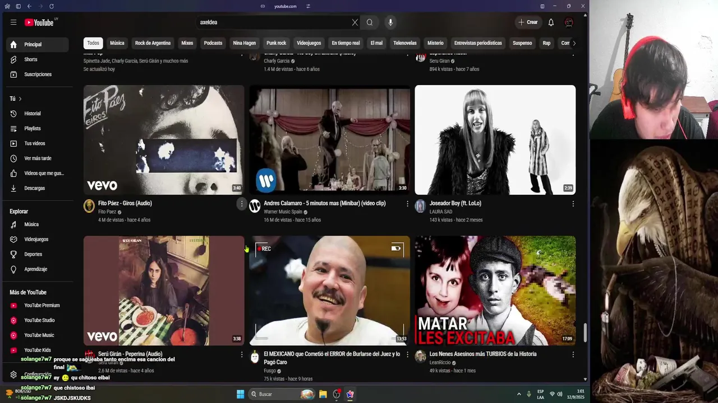This screenshot has height=403, width=718.
Task: Go to Warner Music Spain channel
Action: point(283,212)
